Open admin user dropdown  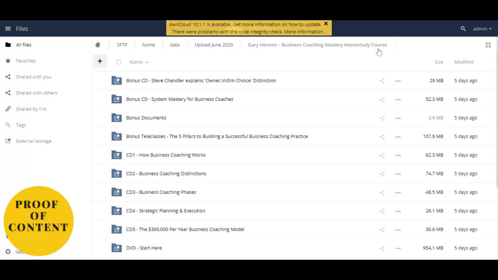click(482, 29)
